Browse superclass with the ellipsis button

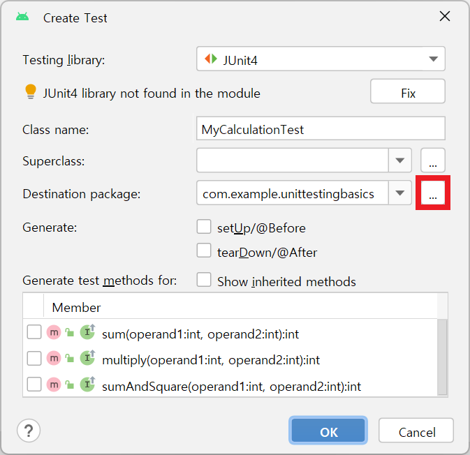pyautogui.click(x=433, y=161)
